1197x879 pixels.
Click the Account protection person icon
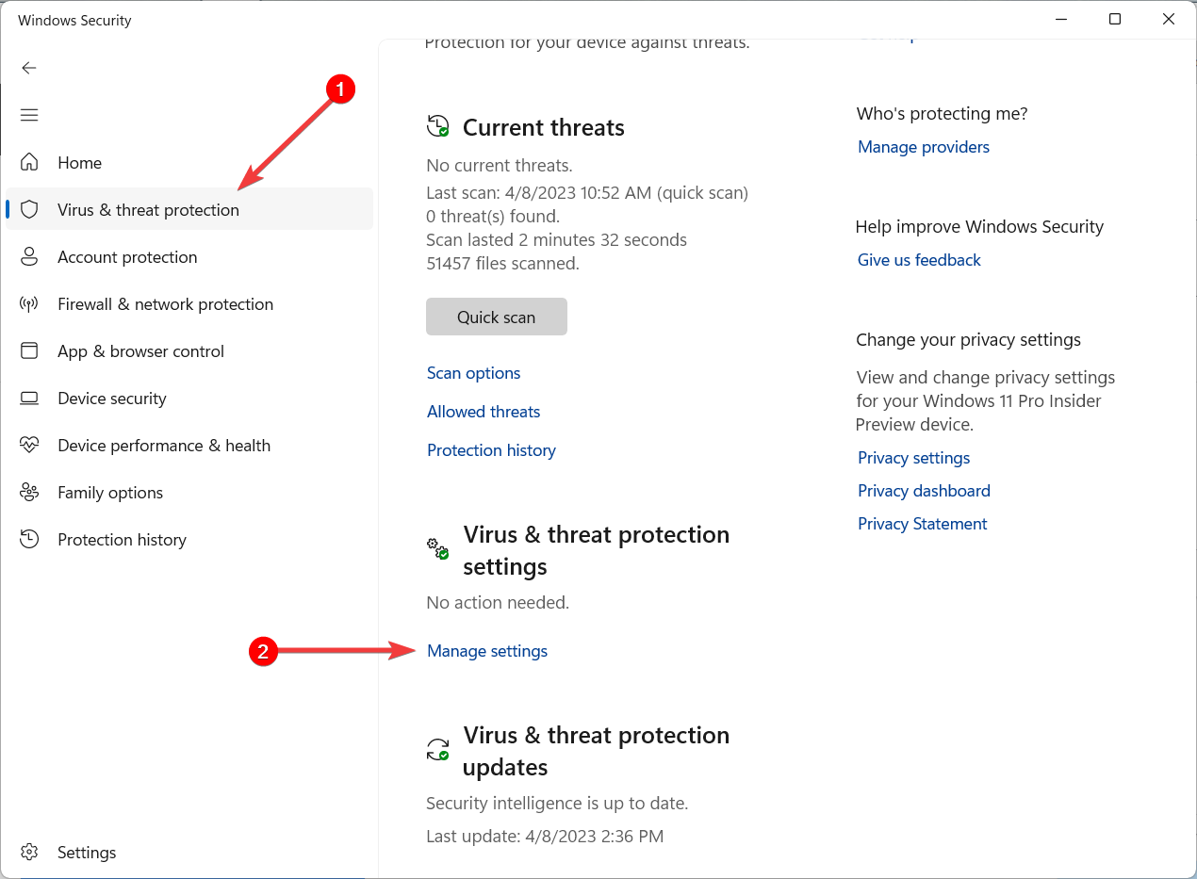[29, 256]
